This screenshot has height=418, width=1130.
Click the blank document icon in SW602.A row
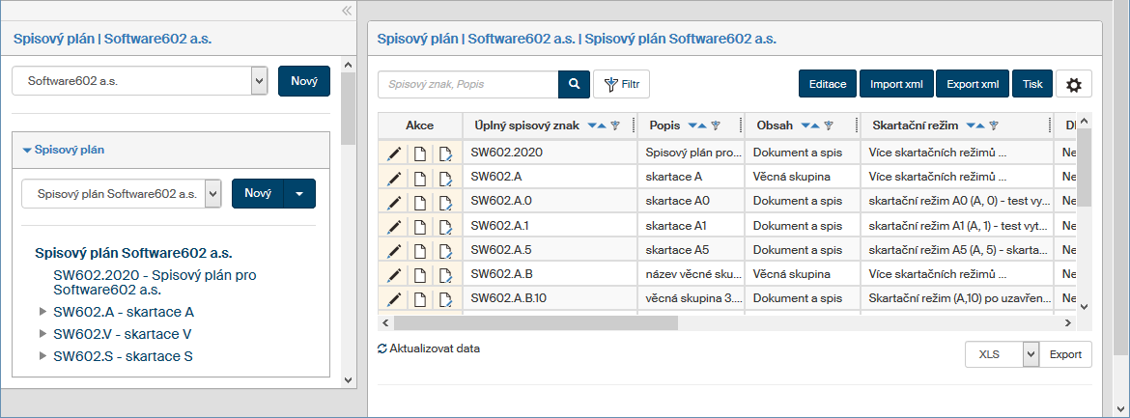click(x=419, y=178)
